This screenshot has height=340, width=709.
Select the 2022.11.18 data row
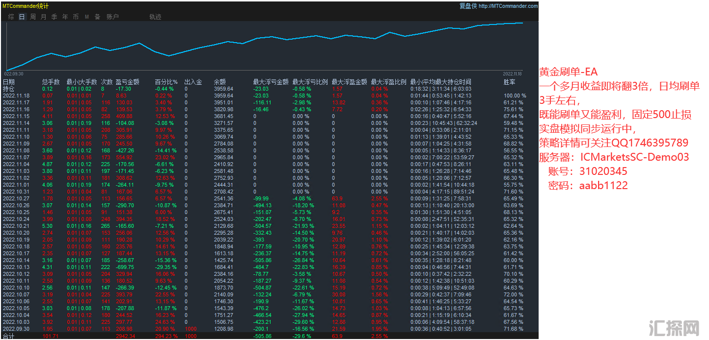click(16, 96)
